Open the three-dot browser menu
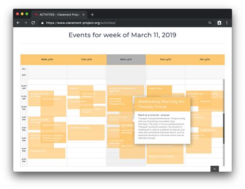245x189 pixels. (x=227, y=23)
